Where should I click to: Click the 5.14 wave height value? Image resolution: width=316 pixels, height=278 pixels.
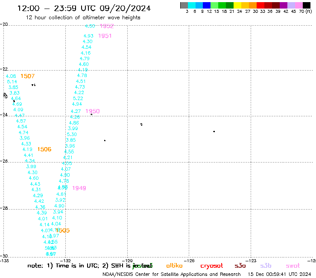pyautogui.click(x=12, y=82)
